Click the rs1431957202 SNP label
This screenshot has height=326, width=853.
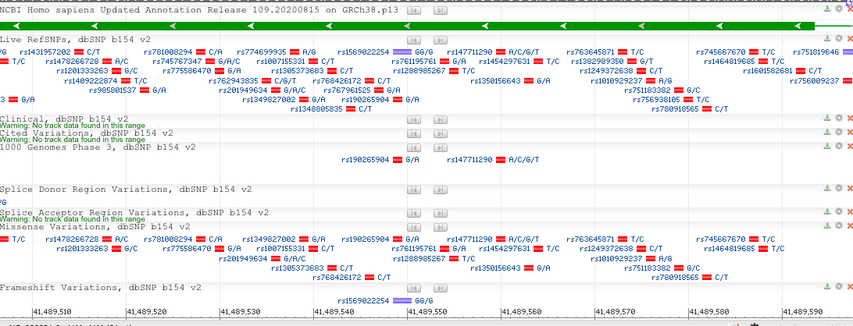[x=48, y=51]
